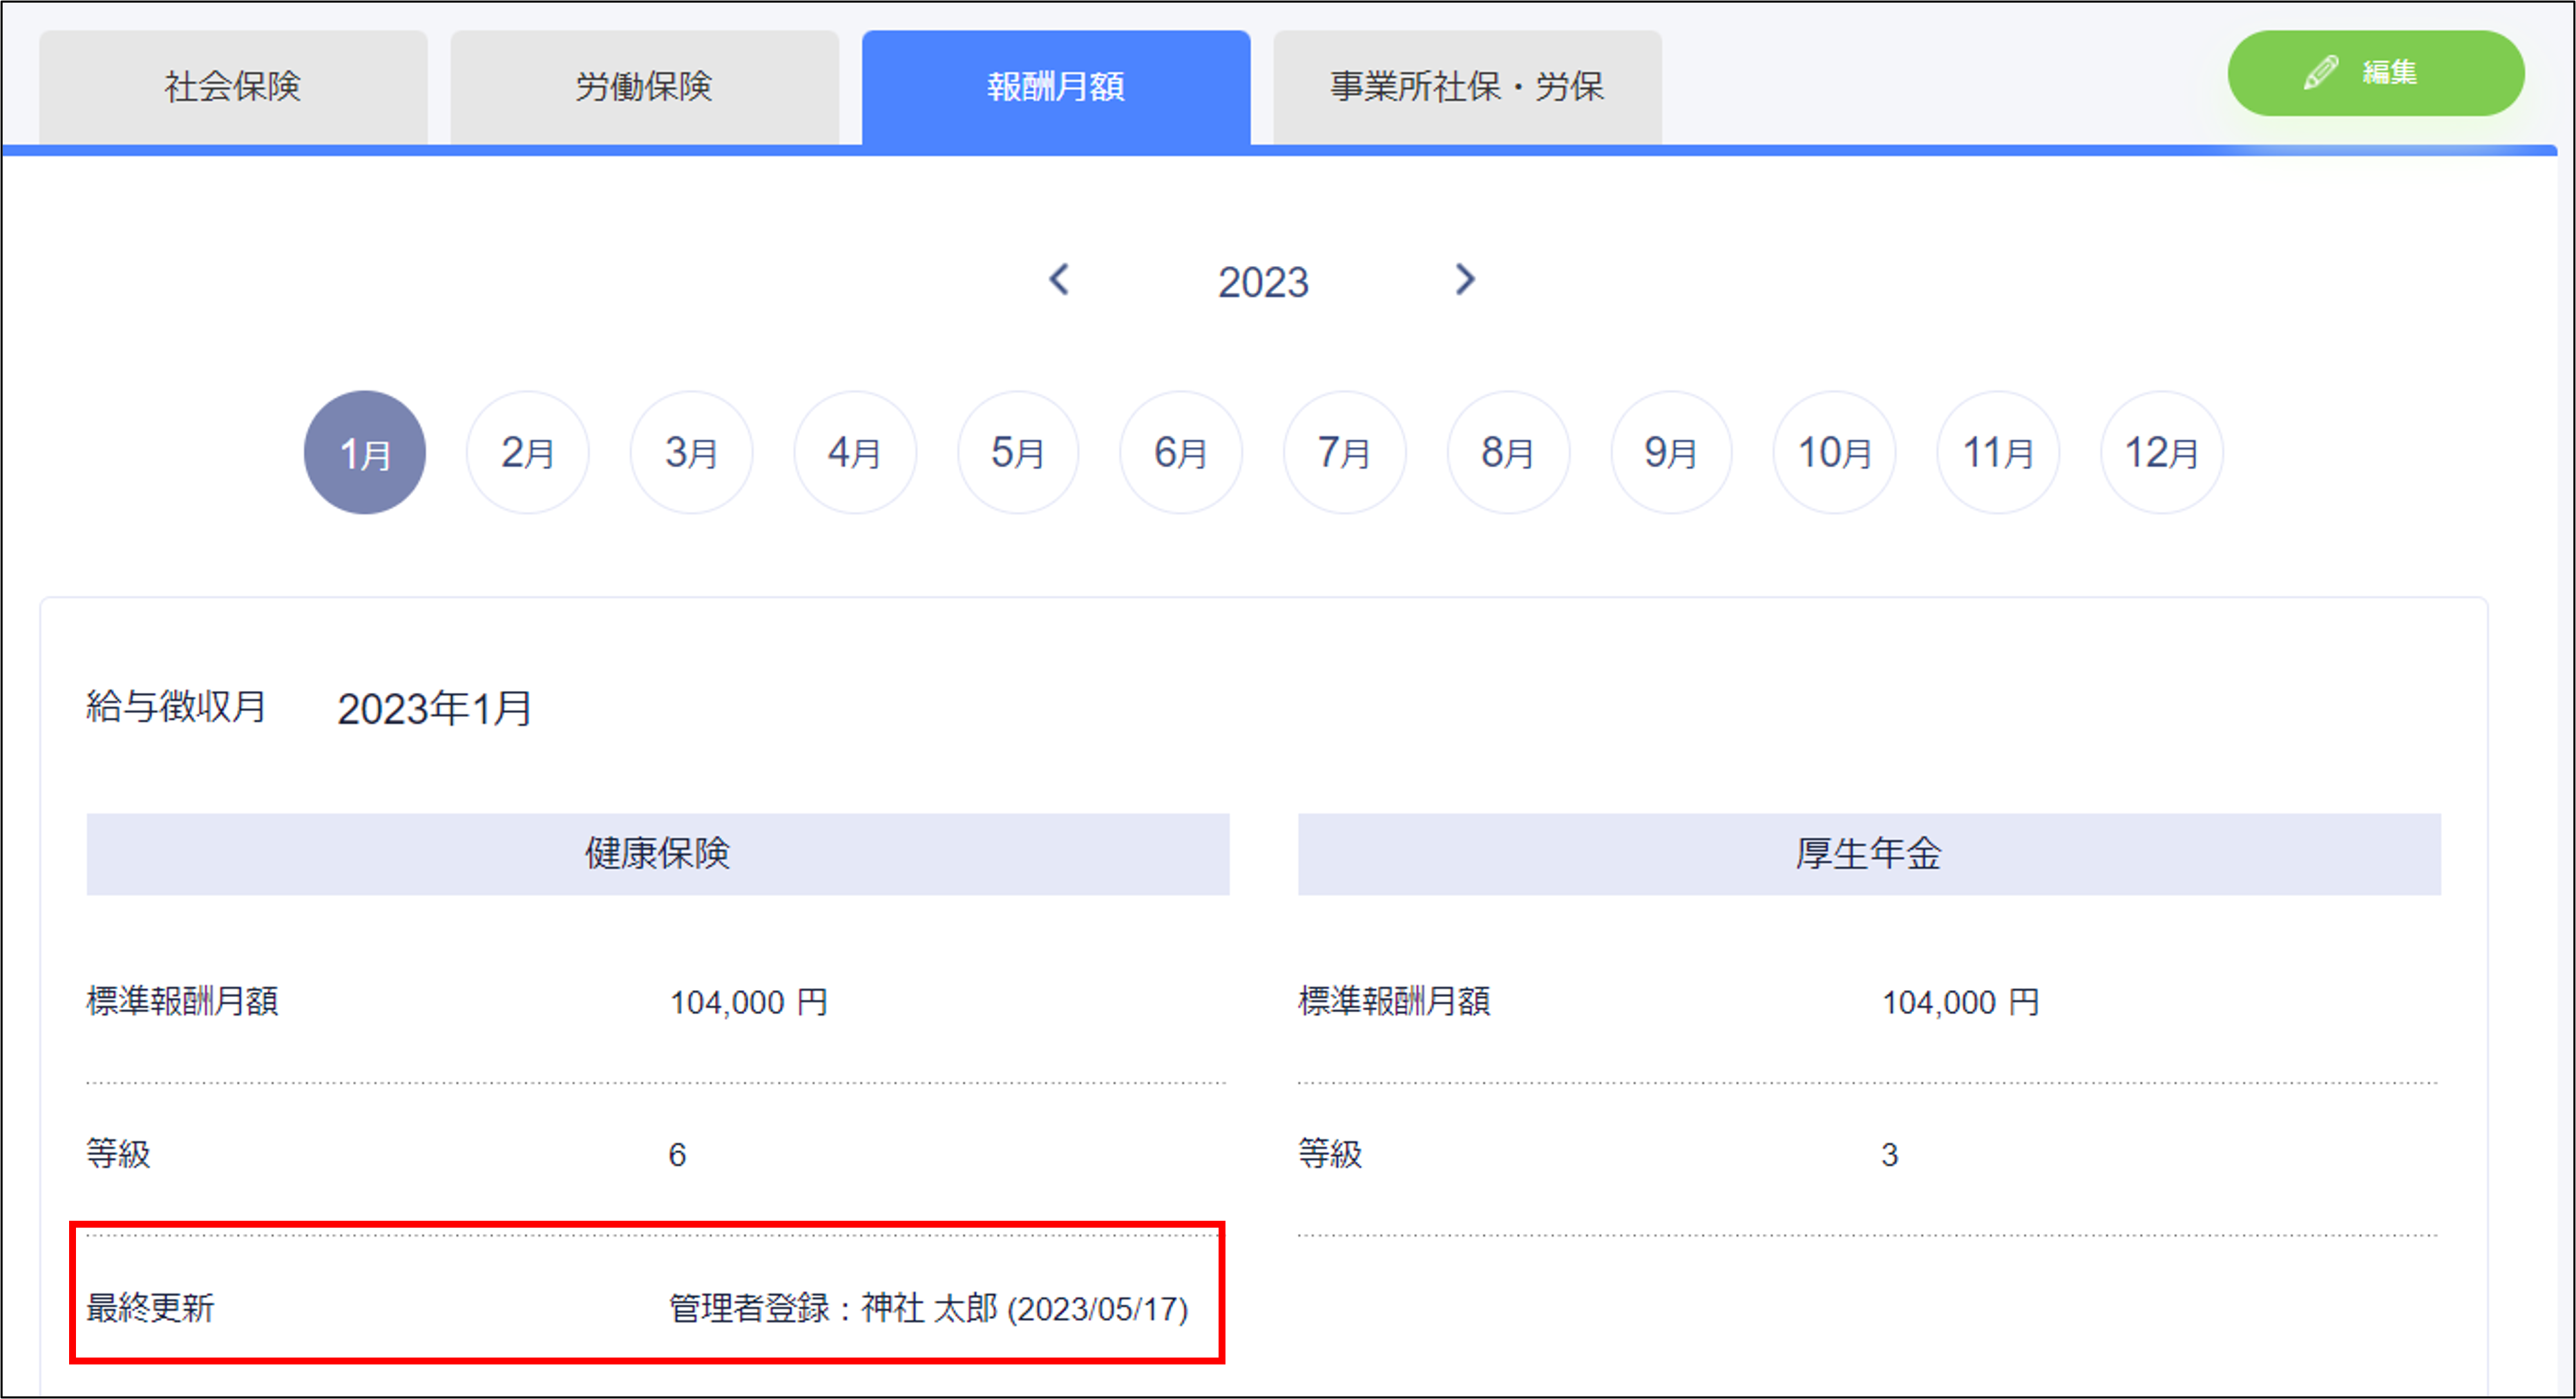Choose the 2月 month button
Screen dimensions: 2576x1399
528,452
